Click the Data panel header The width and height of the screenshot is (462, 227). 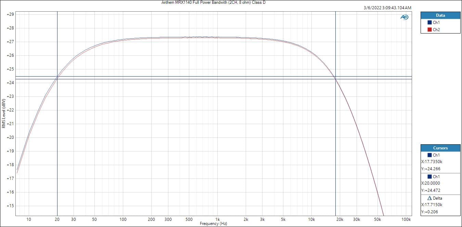coord(440,15)
